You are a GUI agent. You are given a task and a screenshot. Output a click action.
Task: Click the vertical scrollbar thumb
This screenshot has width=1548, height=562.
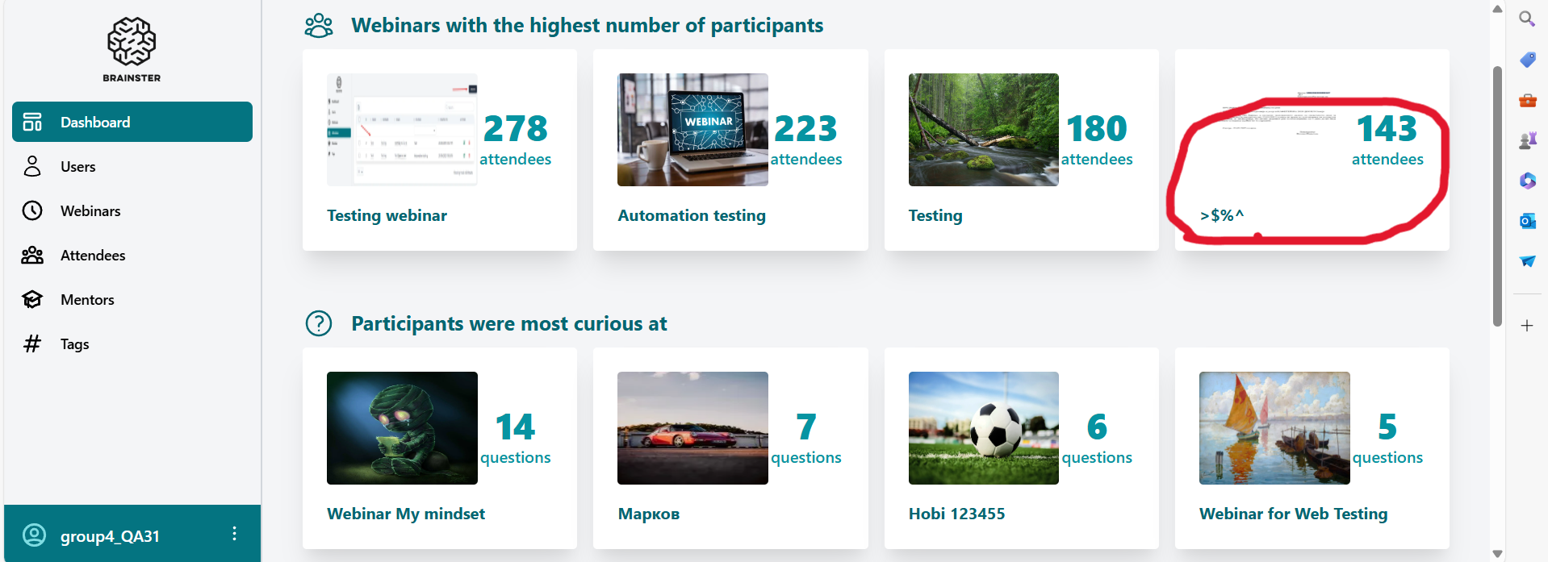1497,194
